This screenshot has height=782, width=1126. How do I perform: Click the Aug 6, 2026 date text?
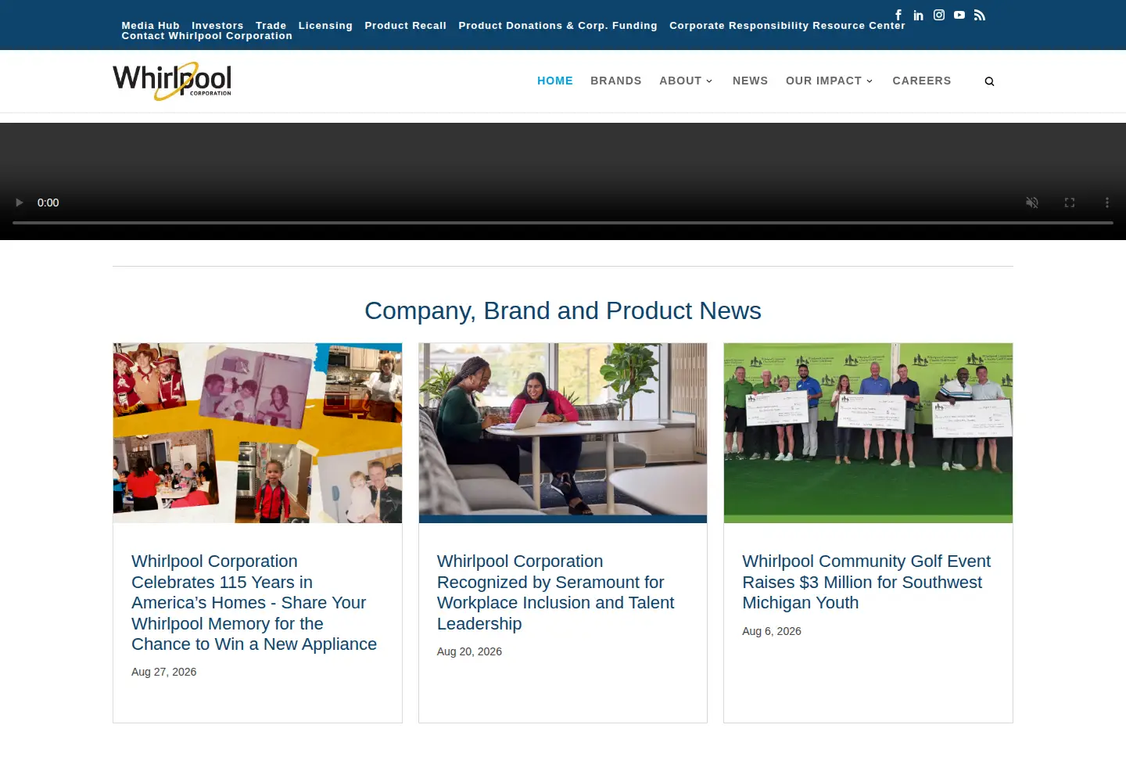[772, 631]
